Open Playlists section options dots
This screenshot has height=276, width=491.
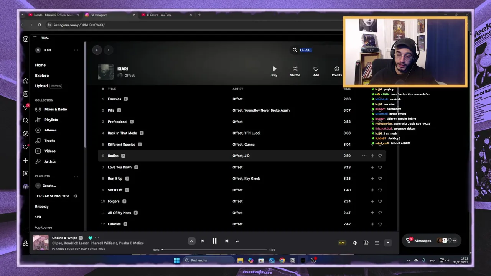pos(76,176)
